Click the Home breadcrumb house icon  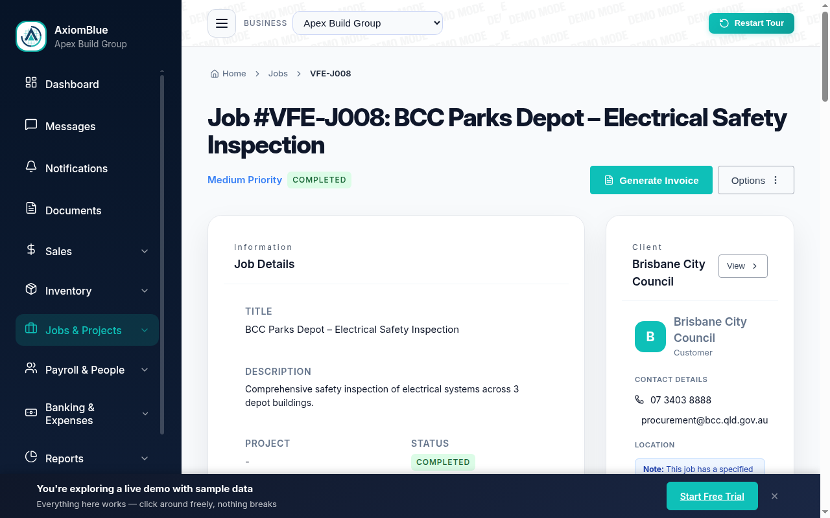point(215,74)
